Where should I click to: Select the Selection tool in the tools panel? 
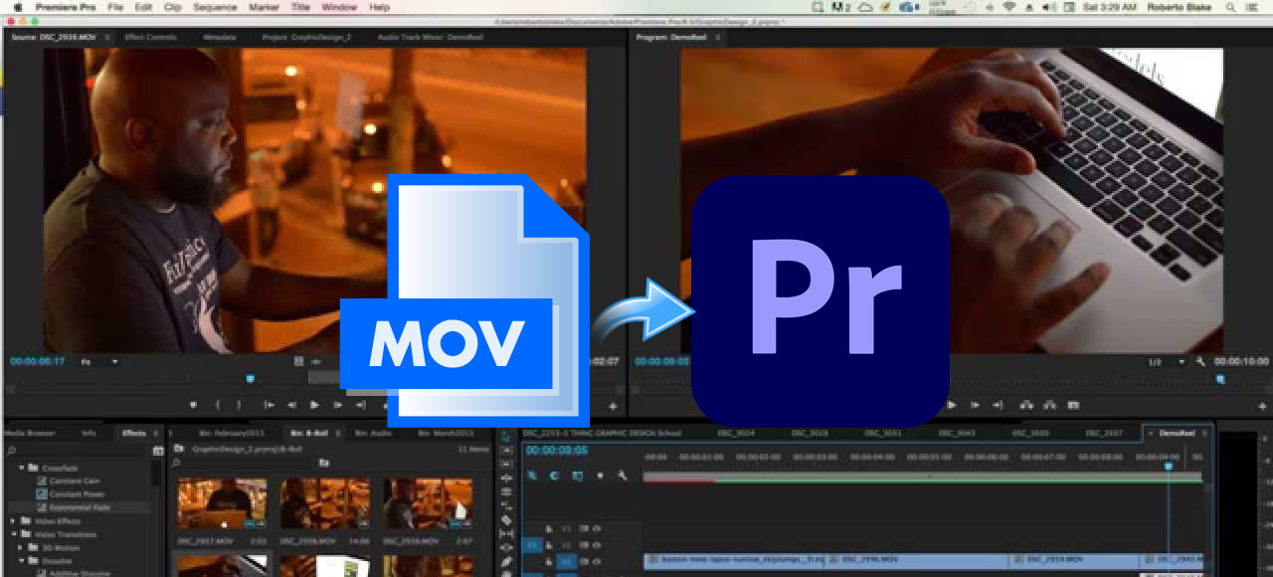tap(506, 436)
